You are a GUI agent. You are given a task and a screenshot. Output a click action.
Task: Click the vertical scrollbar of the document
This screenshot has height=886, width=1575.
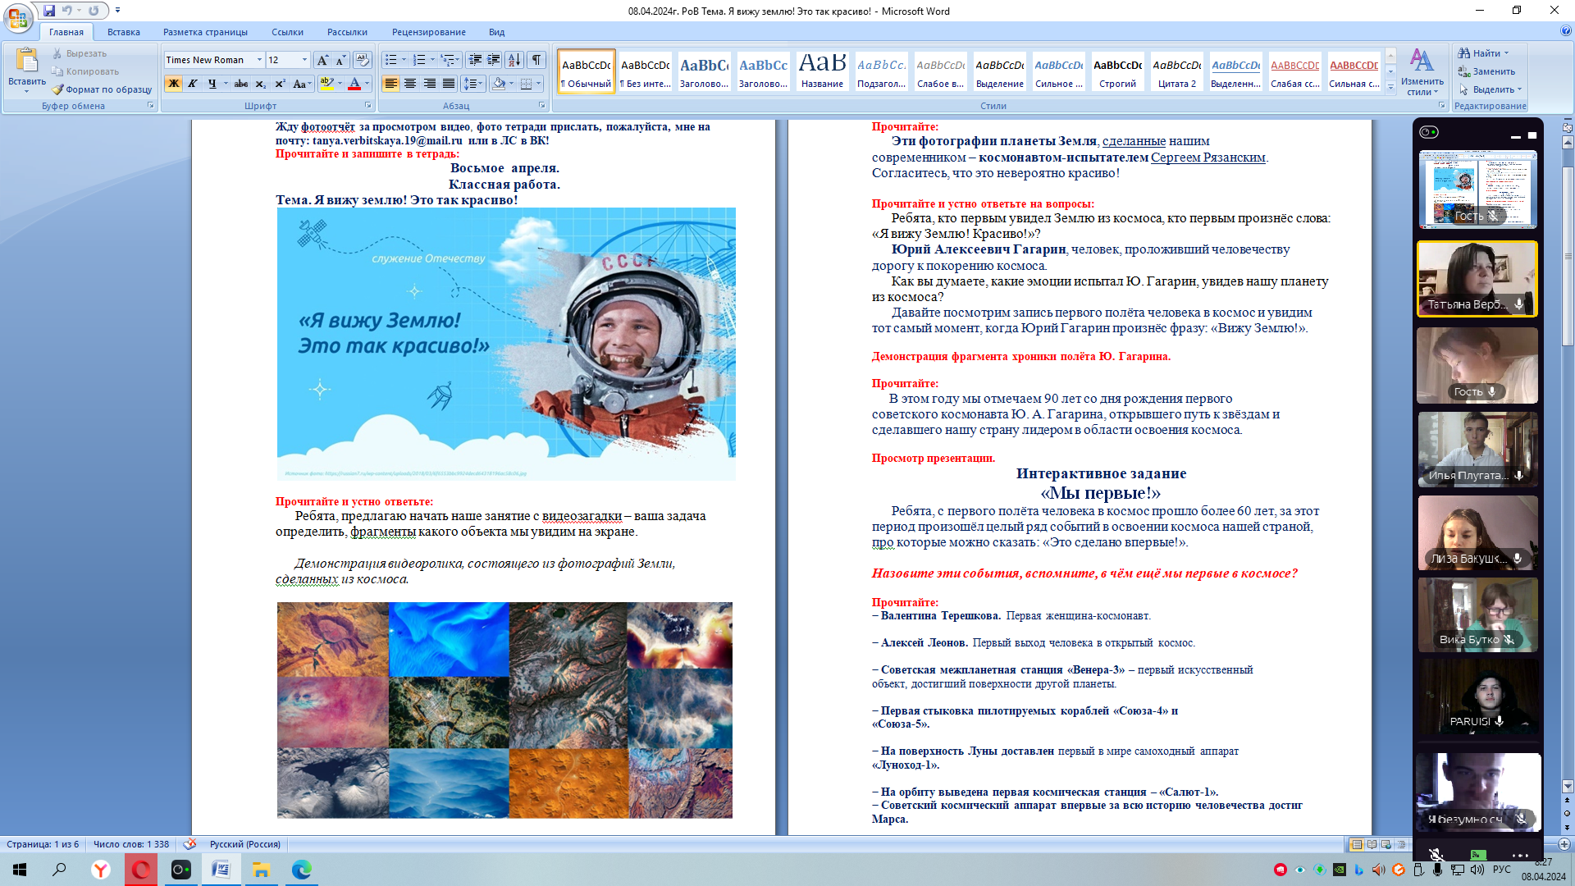point(1568,464)
